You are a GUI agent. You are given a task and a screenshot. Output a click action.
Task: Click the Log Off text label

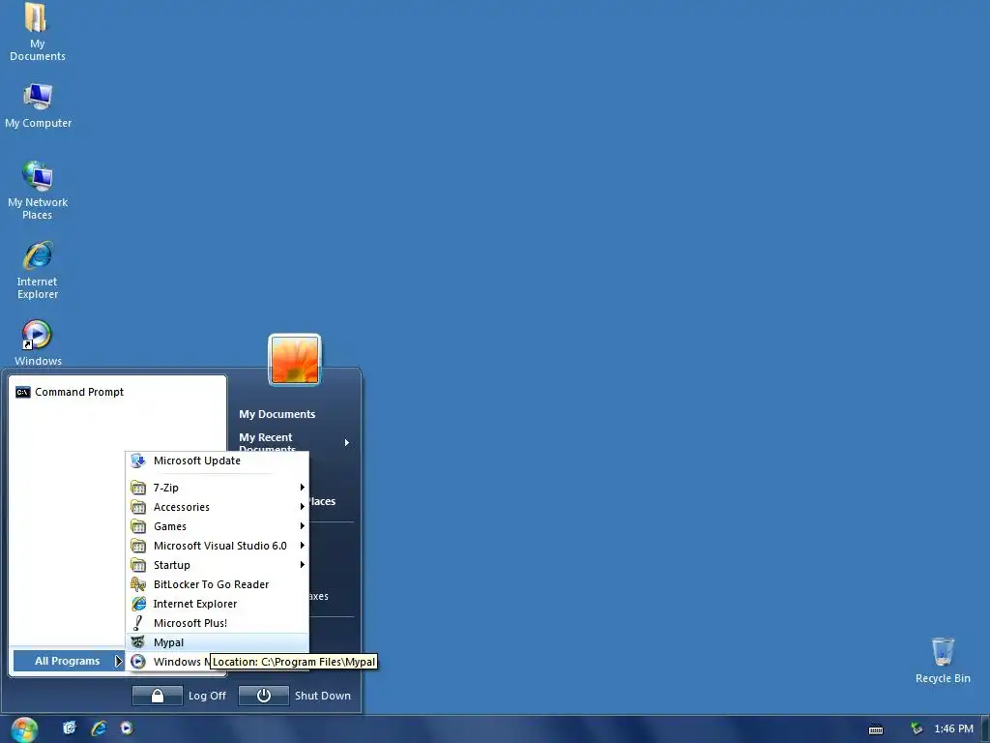point(207,696)
